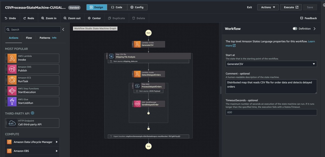Click the Standard workflow type badge
Image resolution: width=325 pixels, height=157 pixels.
pyautogui.click(x=74, y=8)
